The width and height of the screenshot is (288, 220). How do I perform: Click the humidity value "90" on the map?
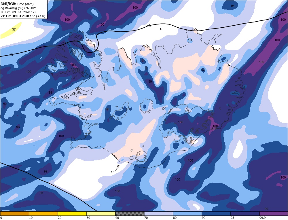pyautogui.click(x=120, y=66)
